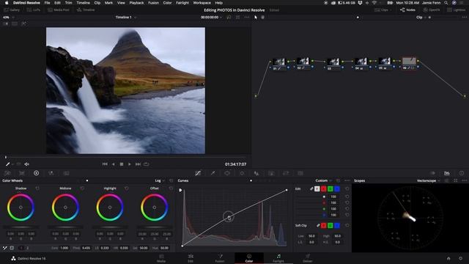Open the Log color wheels mode dropdown

[x=160, y=180]
